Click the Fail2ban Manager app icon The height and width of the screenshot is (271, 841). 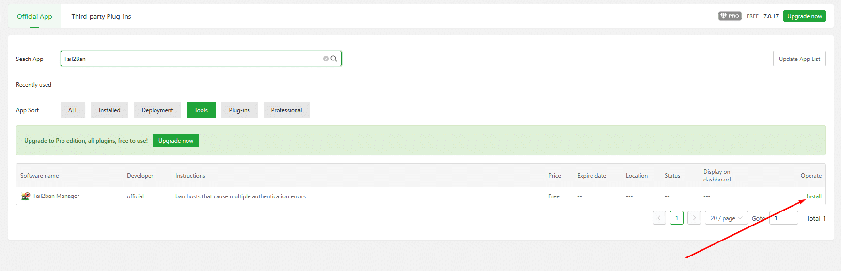coord(25,196)
